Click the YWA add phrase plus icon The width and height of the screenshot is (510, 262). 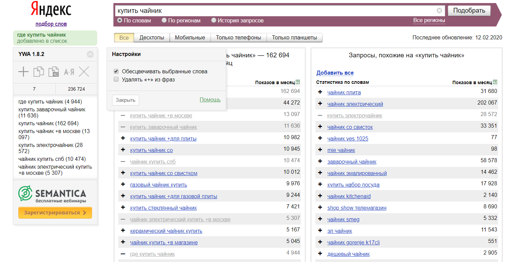pos(23,72)
